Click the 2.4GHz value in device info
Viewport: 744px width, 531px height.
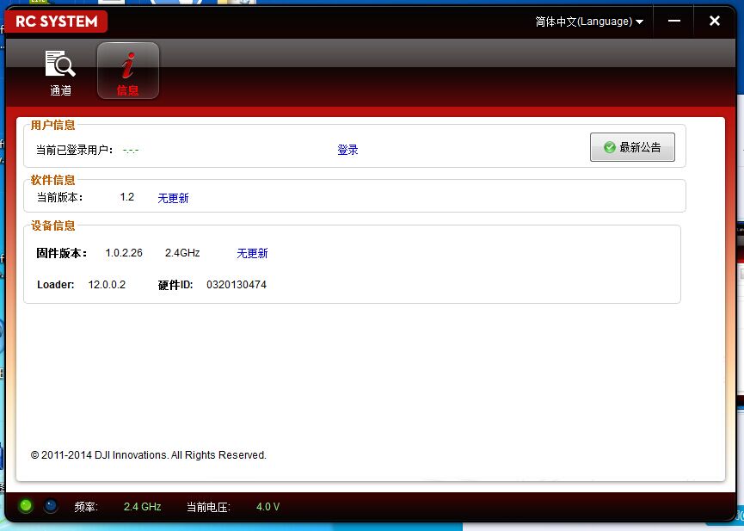pos(182,253)
